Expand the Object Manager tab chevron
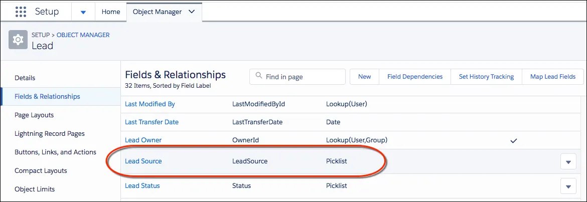 click(x=192, y=12)
